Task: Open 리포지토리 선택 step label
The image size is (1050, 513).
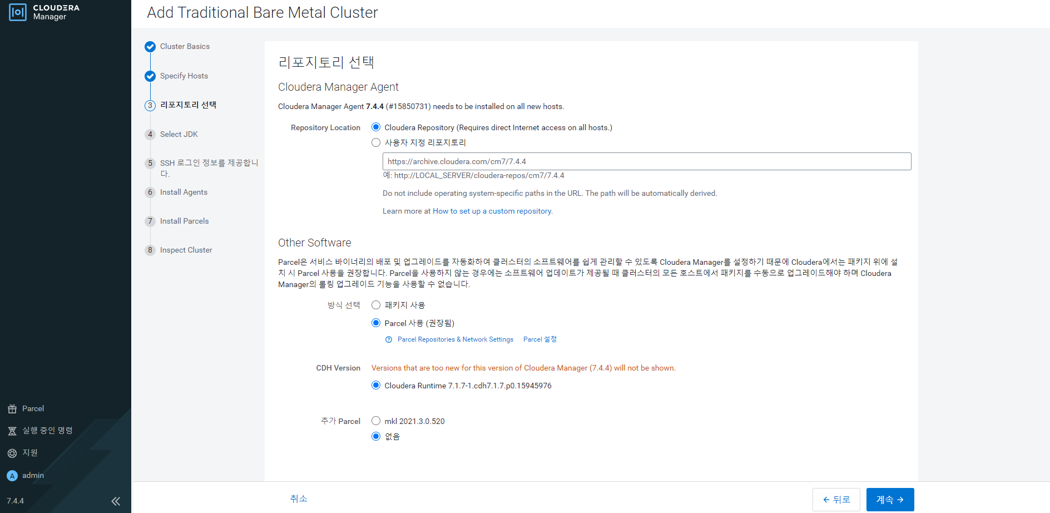Action: coord(188,105)
